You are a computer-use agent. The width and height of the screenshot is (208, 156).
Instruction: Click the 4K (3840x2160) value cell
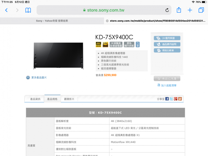(147, 121)
